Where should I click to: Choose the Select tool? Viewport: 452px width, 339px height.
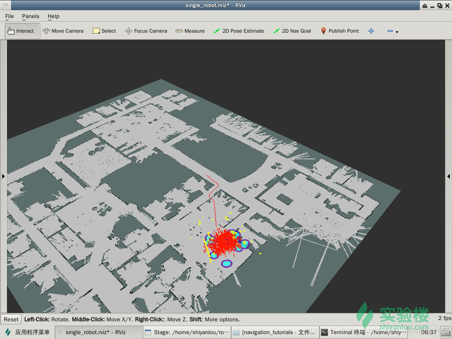(x=104, y=31)
